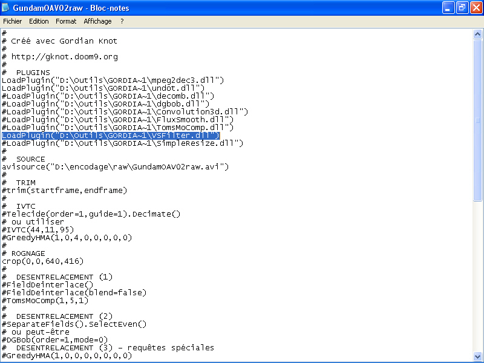Close the Bloc-notes window
484x363 pixels.
(476, 8)
